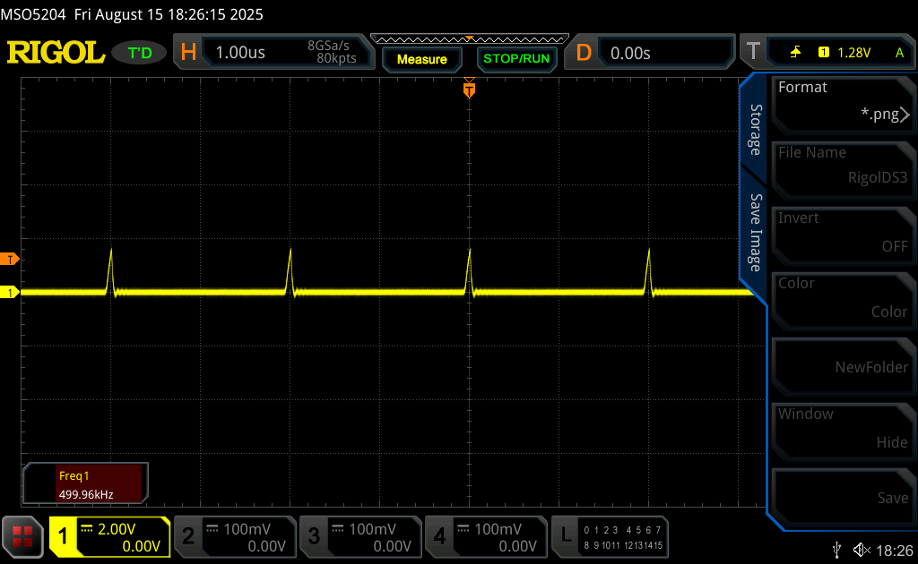Click the orange trigger level T marker
The height and width of the screenshot is (564, 918).
point(11,260)
